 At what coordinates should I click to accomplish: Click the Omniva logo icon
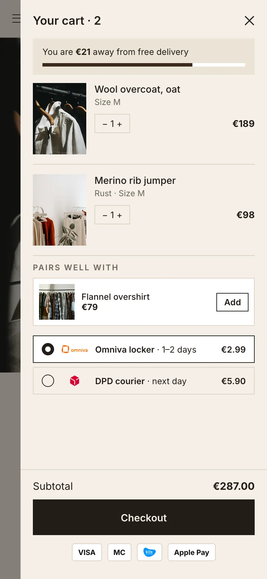(75, 350)
